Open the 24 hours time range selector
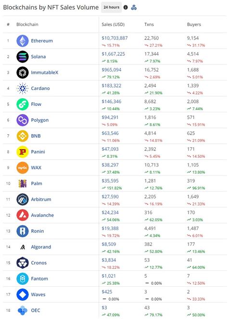Viewport: 228px width, 319px height. (111, 7)
